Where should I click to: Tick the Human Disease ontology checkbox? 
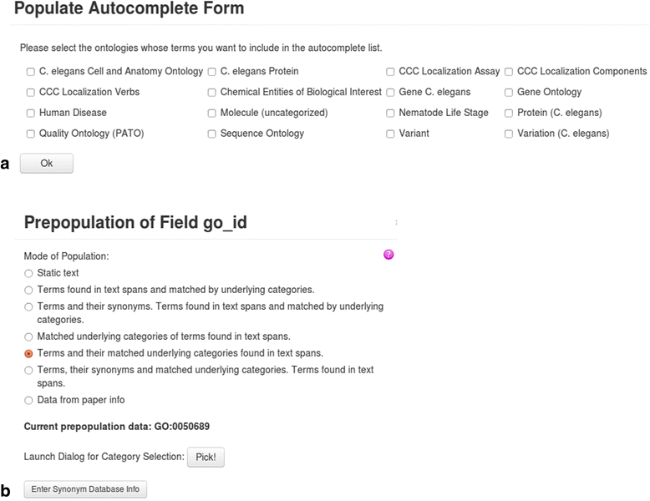point(31,113)
